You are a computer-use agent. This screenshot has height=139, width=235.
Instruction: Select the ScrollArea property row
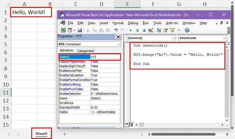89,103
